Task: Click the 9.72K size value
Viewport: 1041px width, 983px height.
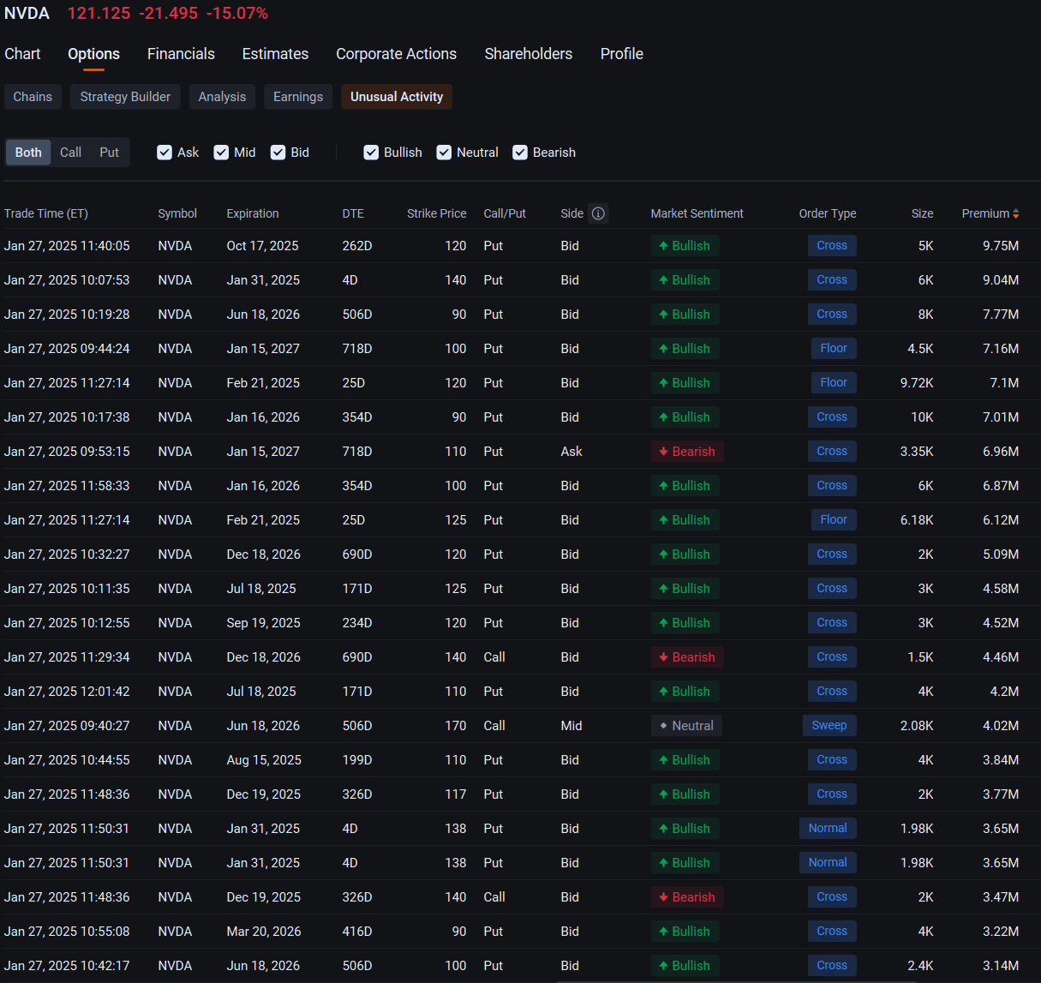Action: pos(917,383)
